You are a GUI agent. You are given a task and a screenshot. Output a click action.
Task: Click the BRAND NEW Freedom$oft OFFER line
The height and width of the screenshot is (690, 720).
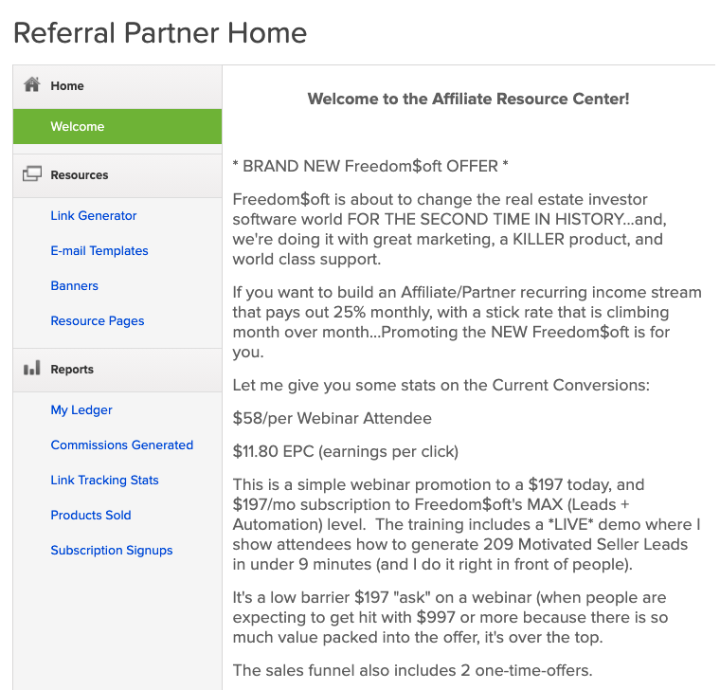pyautogui.click(x=370, y=166)
